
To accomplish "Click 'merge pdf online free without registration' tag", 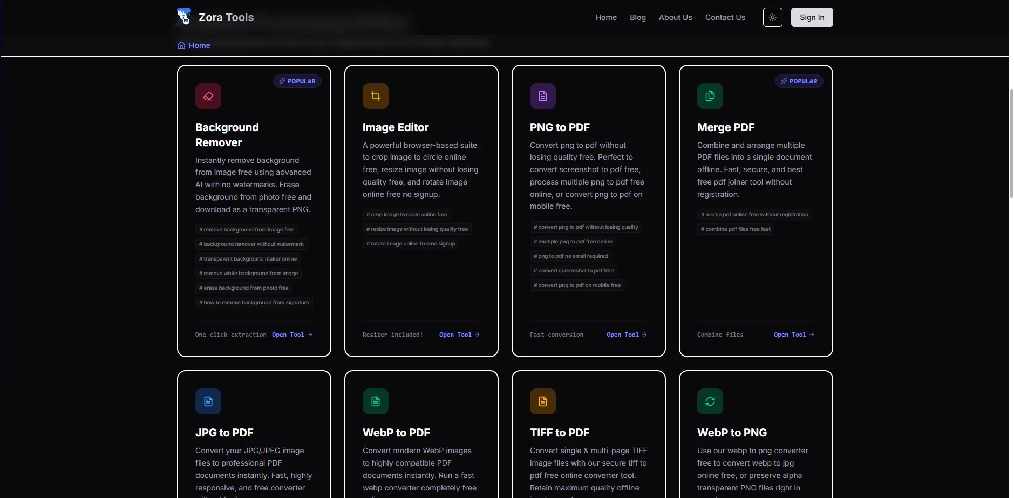I will tap(754, 214).
